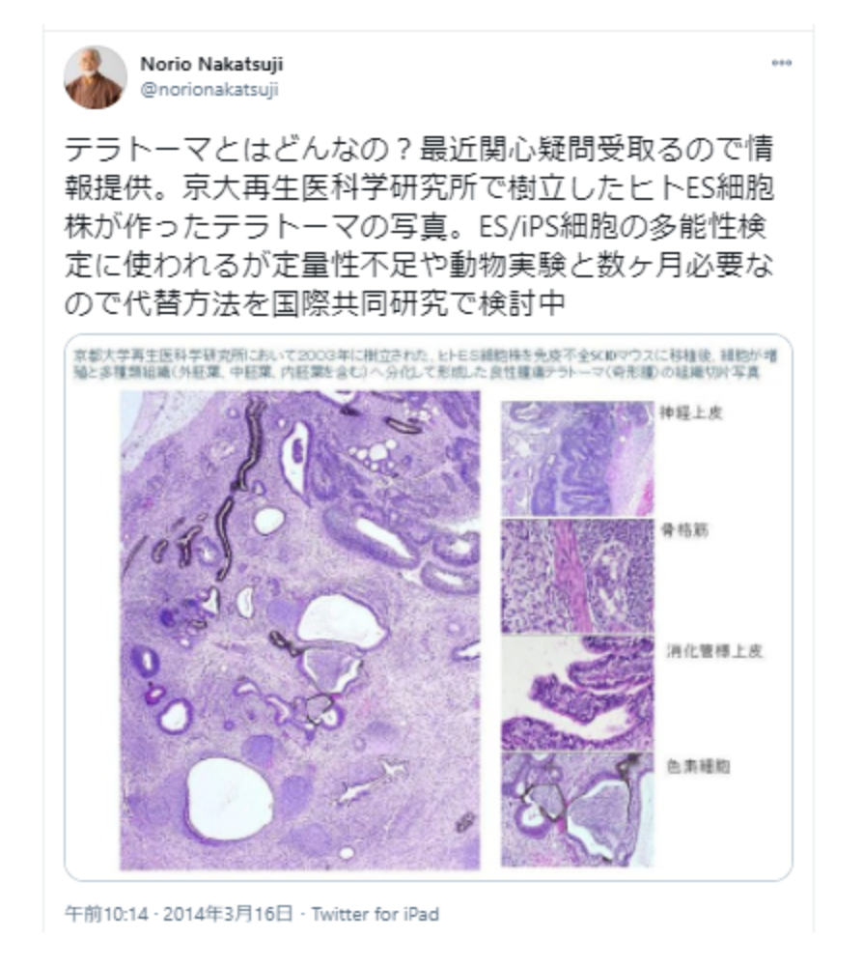Open the large teratoma tissue section photo
Screen dimensions: 863x967
coord(299,630)
